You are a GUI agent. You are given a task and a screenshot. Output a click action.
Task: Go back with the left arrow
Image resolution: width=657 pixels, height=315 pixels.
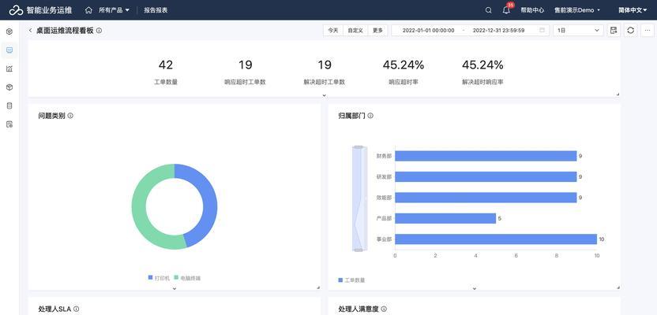tap(30, 31)
